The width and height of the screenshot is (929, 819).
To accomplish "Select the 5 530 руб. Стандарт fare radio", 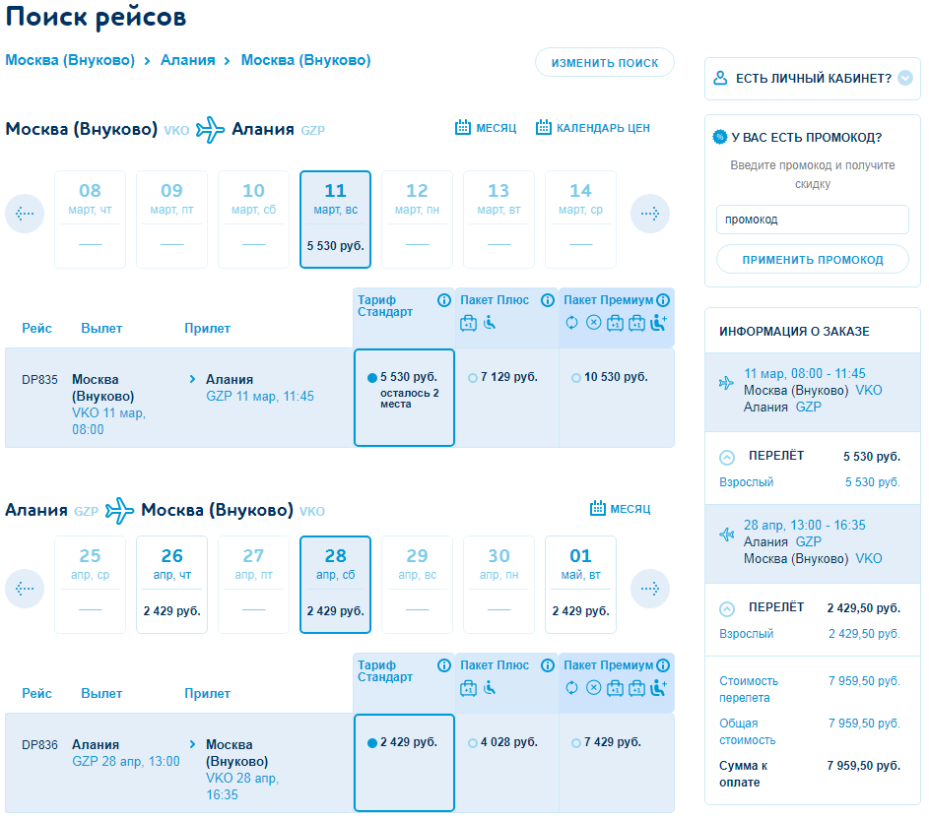I will [371, 377].
